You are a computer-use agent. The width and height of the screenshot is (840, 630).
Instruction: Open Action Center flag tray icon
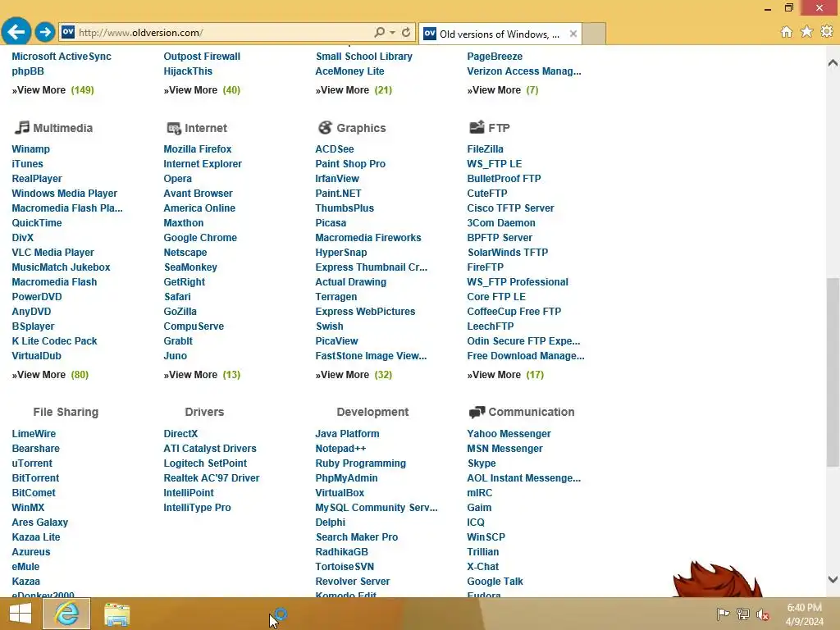[723, 614]
